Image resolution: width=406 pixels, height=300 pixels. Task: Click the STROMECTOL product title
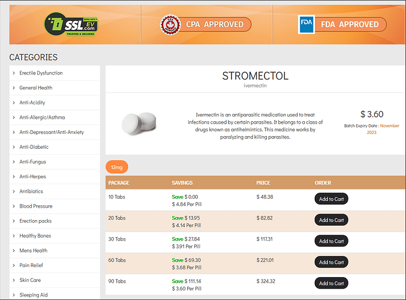tap(255, 76)
